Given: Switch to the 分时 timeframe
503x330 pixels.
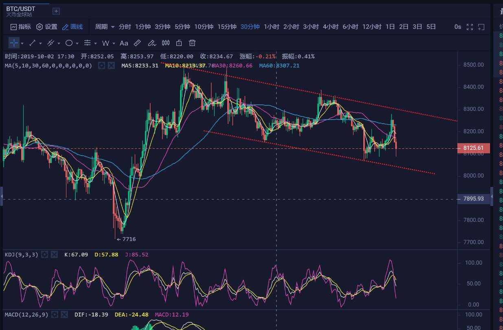Looking at the screenshot, I should click(x=125, y=27).
